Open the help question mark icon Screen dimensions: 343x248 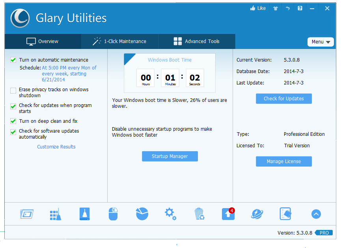pos(300,8)
